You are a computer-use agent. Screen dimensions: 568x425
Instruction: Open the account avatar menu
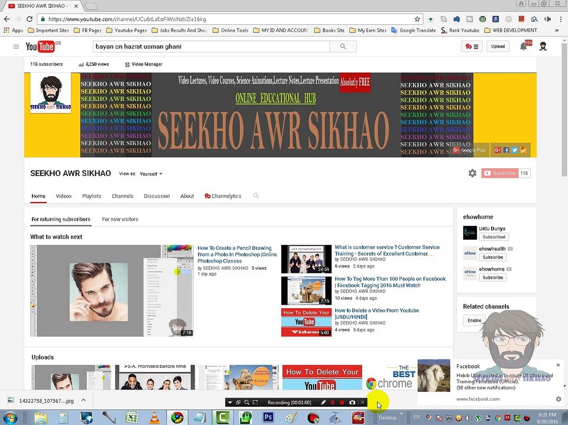543,46
